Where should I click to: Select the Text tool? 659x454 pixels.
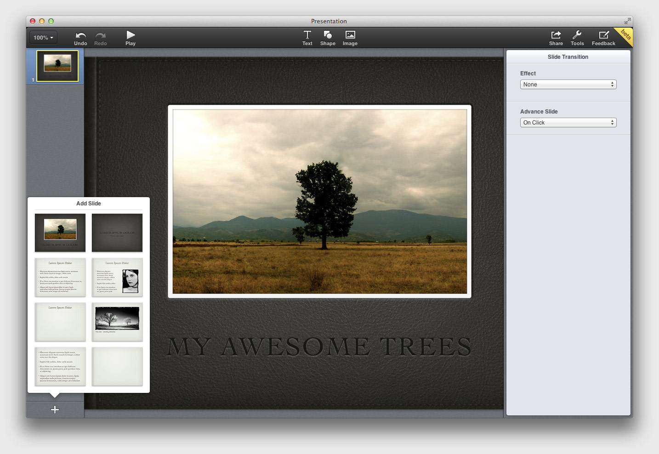(x=307, y=38)
